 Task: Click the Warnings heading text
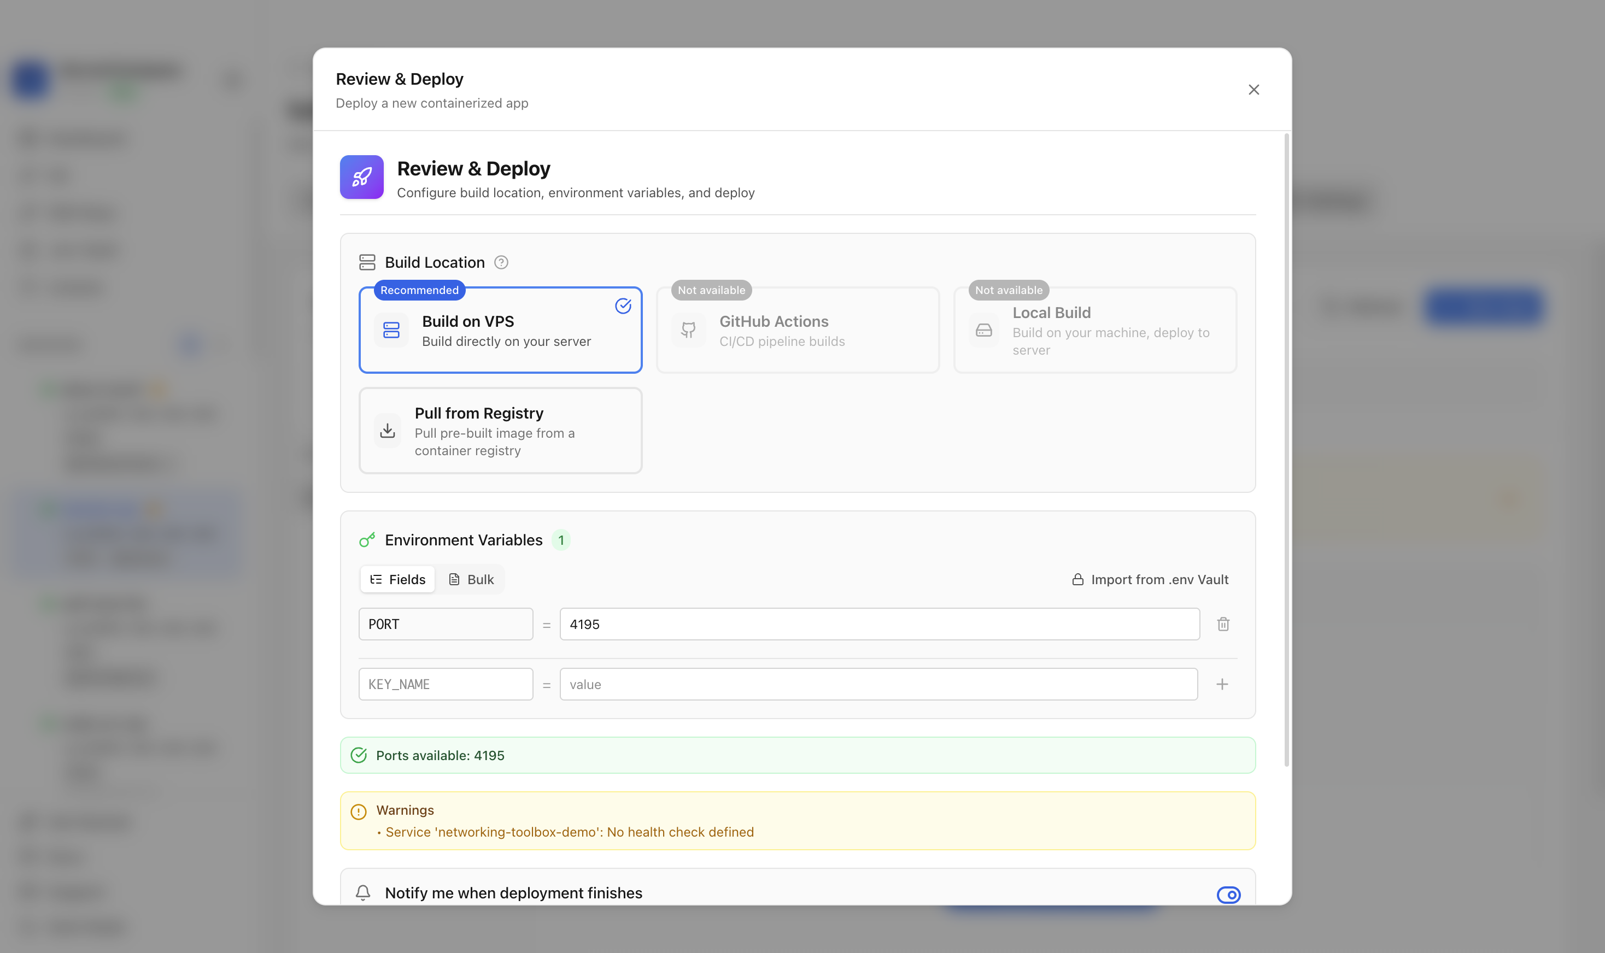pos(405,810)
